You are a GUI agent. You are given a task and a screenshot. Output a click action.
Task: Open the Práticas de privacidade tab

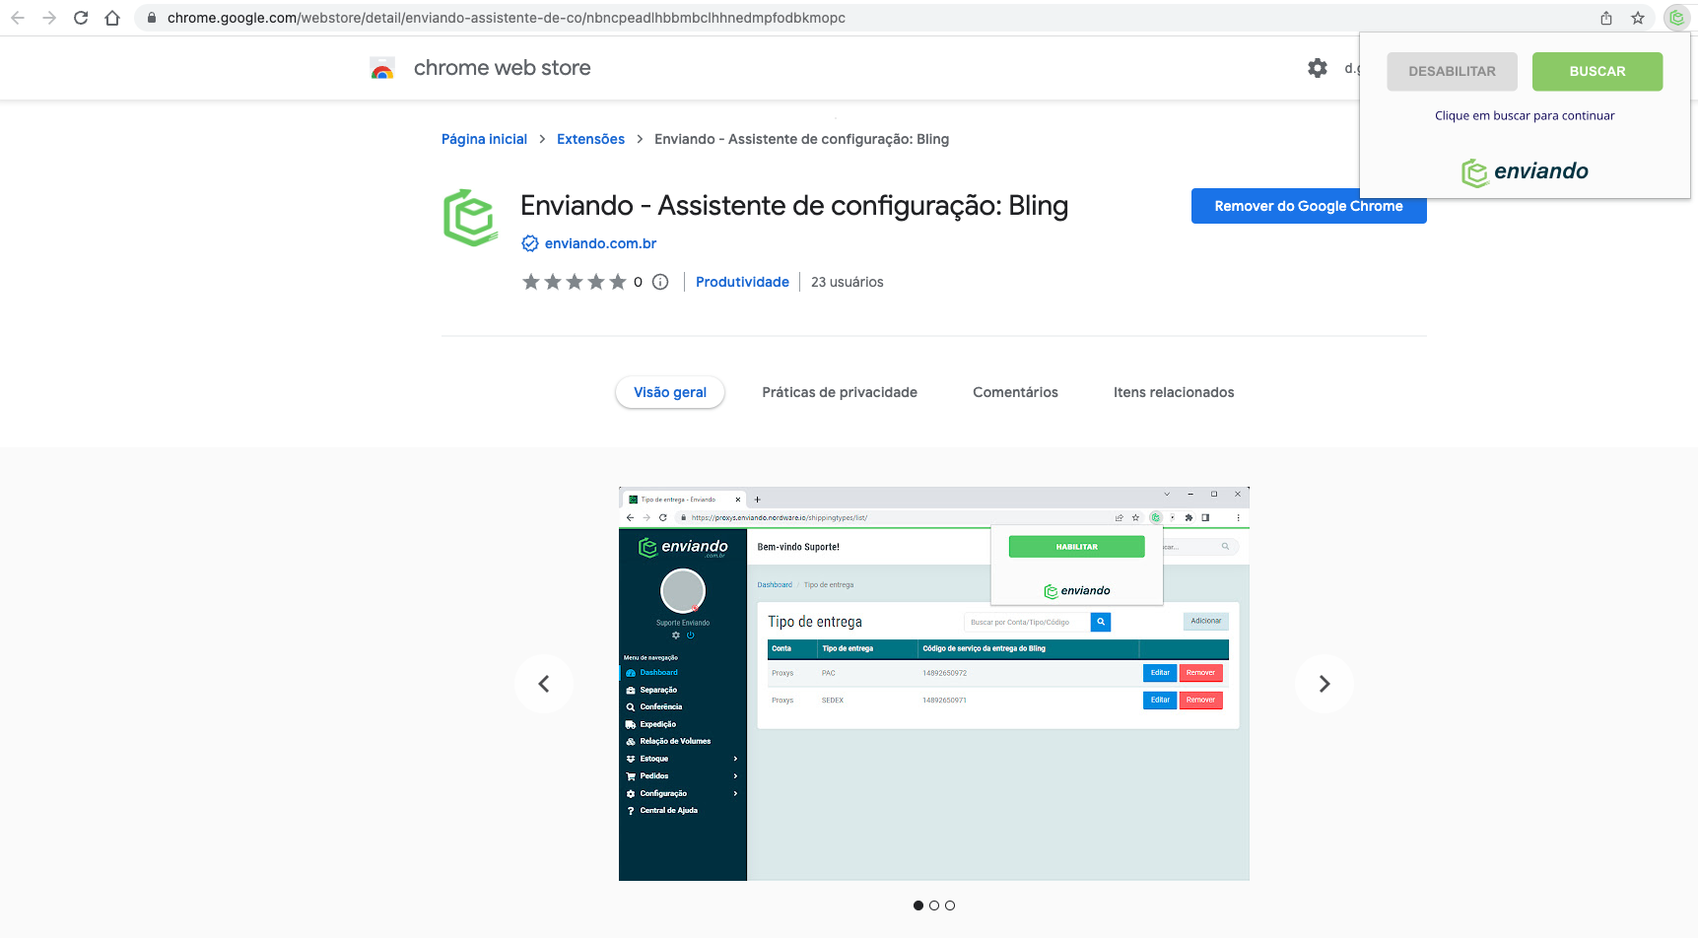coord(840,392)
